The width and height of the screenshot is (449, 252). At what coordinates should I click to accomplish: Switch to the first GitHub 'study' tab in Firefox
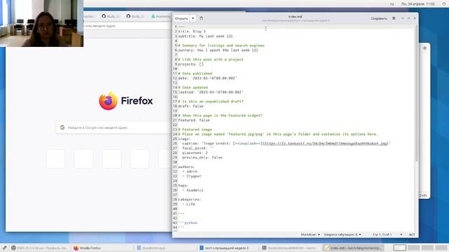[x=111, y=16]
